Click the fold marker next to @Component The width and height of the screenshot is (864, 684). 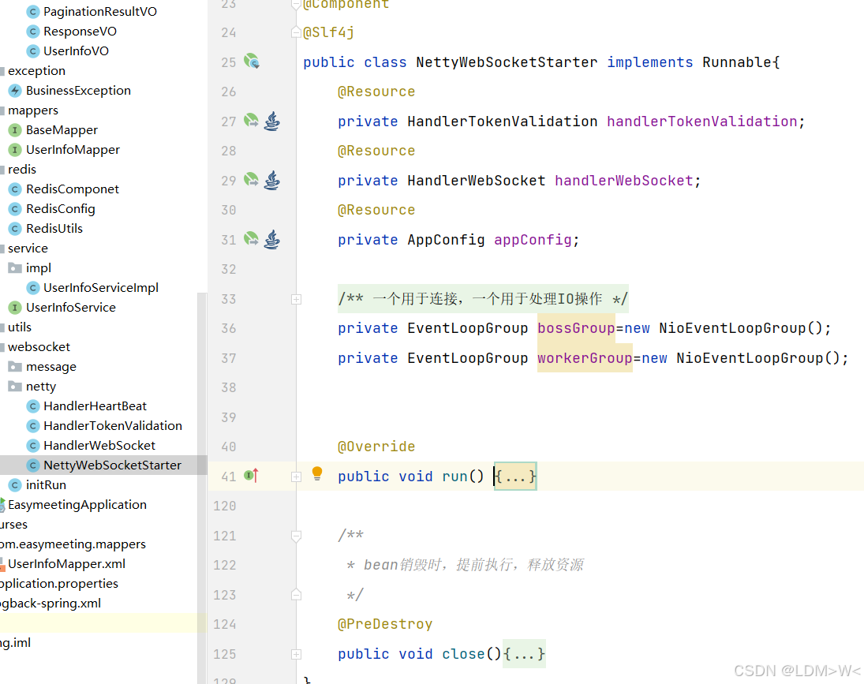(x=297, y=5)
